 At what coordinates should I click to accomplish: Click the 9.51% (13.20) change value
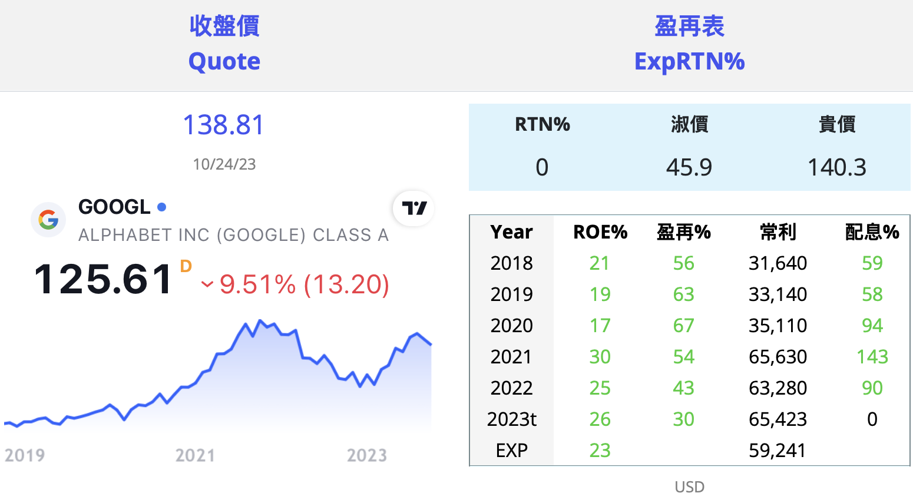click(305, 284)
